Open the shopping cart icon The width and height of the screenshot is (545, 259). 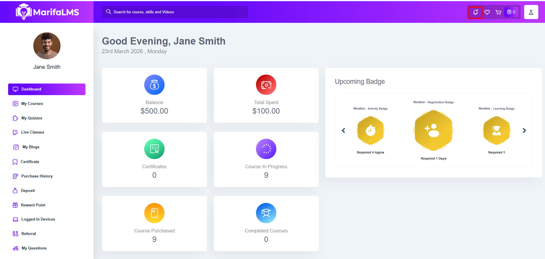(498, 12)
